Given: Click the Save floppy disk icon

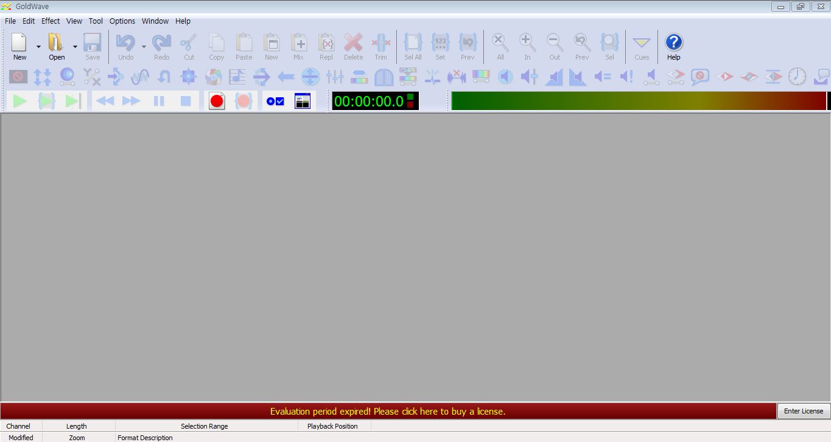Looking at the screenshot, I should tap(93, 46).
